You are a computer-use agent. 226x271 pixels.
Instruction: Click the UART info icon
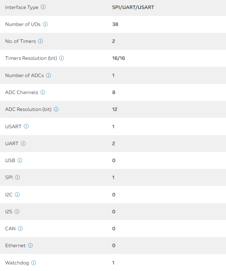click(x=23, y=143)
